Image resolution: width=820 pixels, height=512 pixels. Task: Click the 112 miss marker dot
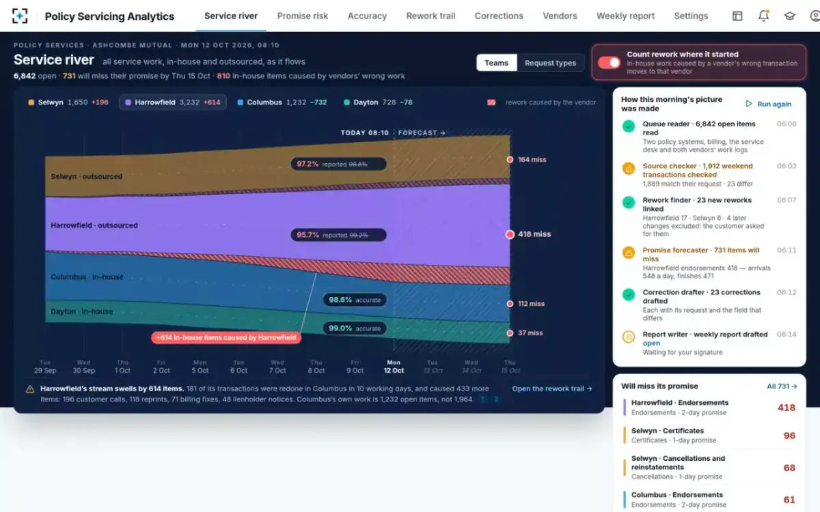[x=510, y=304]
